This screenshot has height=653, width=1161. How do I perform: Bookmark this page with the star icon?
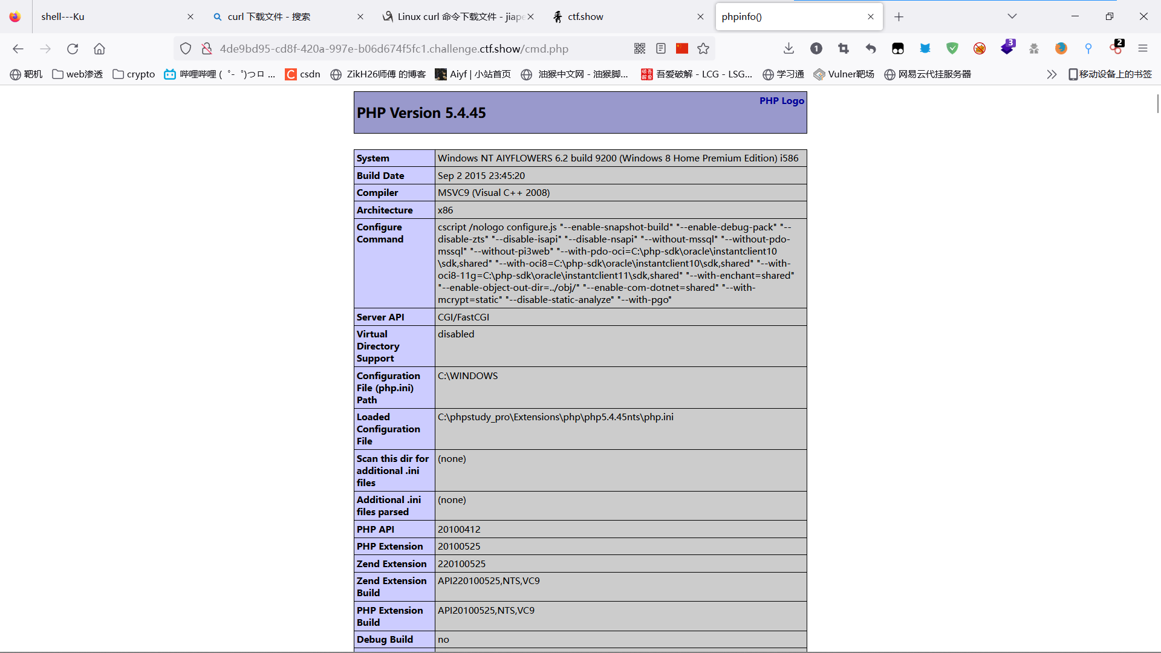[x=703, y=48]
